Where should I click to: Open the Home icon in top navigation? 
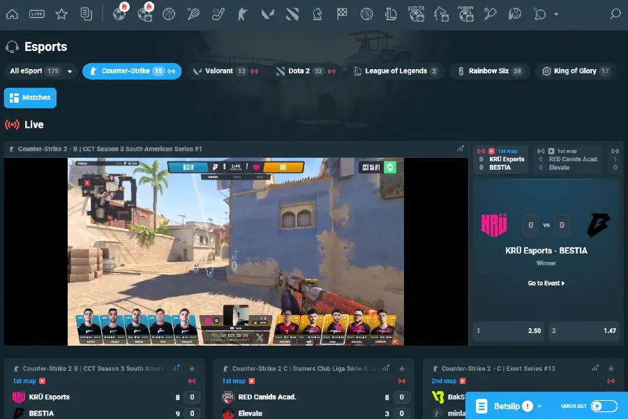13,14
